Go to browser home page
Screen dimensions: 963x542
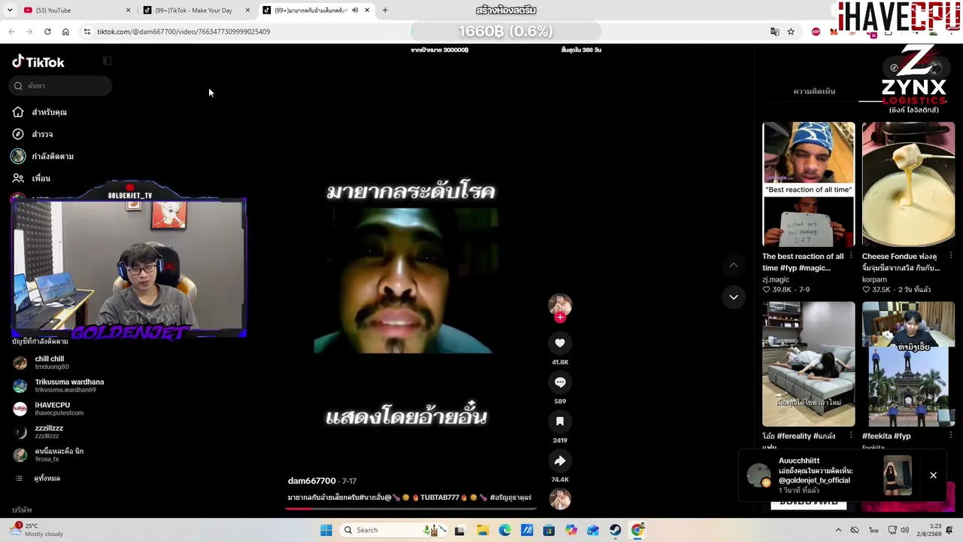pos(65,32)
